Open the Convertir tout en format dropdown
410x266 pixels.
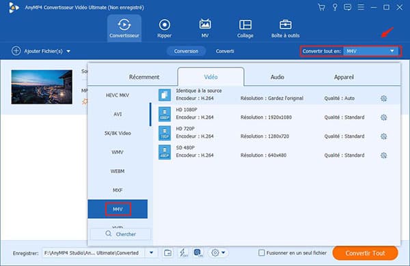coord(371,51)
